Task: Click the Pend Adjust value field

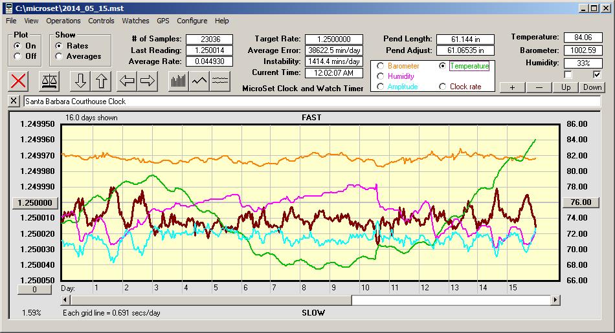Action: [x=465, y=50]
